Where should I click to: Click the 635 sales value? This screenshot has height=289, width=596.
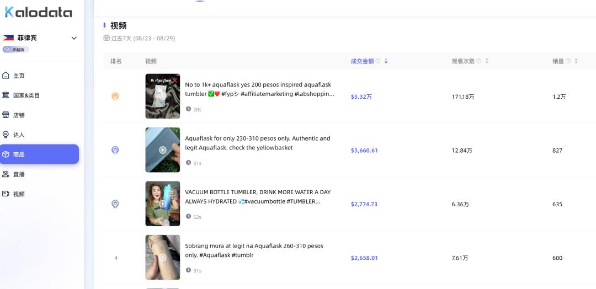click(x=557, y=204)
